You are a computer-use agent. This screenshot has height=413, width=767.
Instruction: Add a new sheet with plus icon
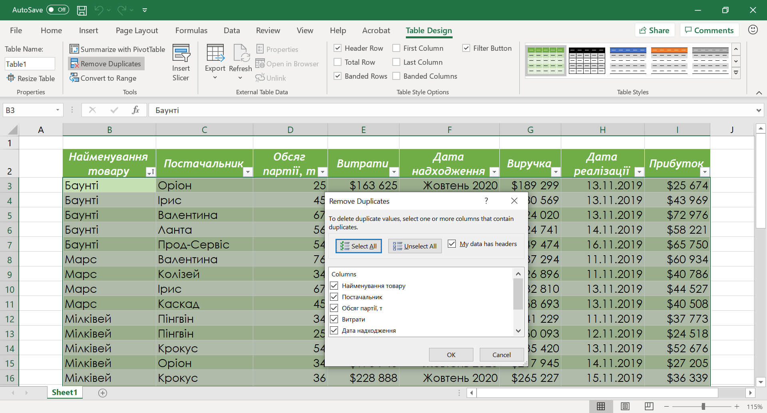coord(103,393)
